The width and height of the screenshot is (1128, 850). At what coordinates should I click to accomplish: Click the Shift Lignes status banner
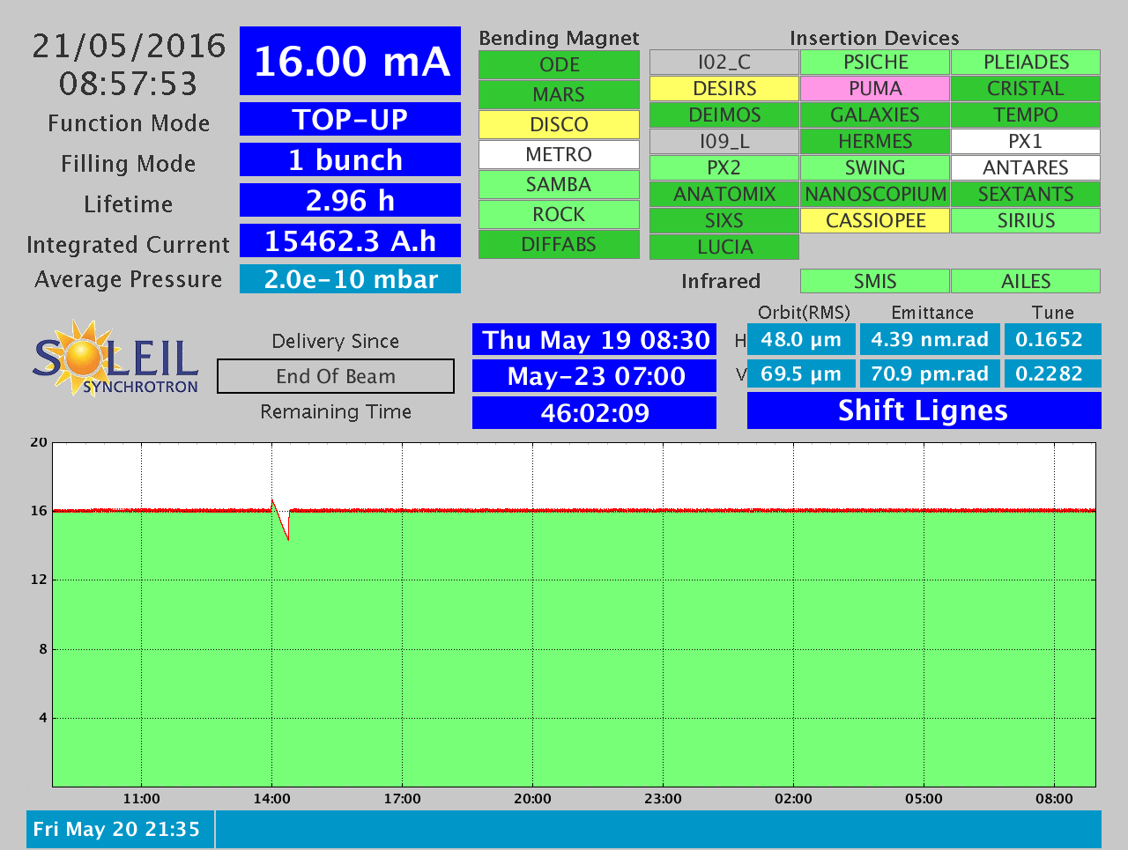click(924, 410)
